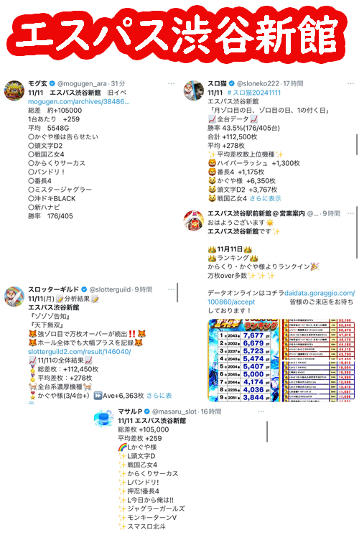The width and height of the screenshot is (359, 535).
Task: Open mogugen.com/archives link
Action: coord(79,101)
